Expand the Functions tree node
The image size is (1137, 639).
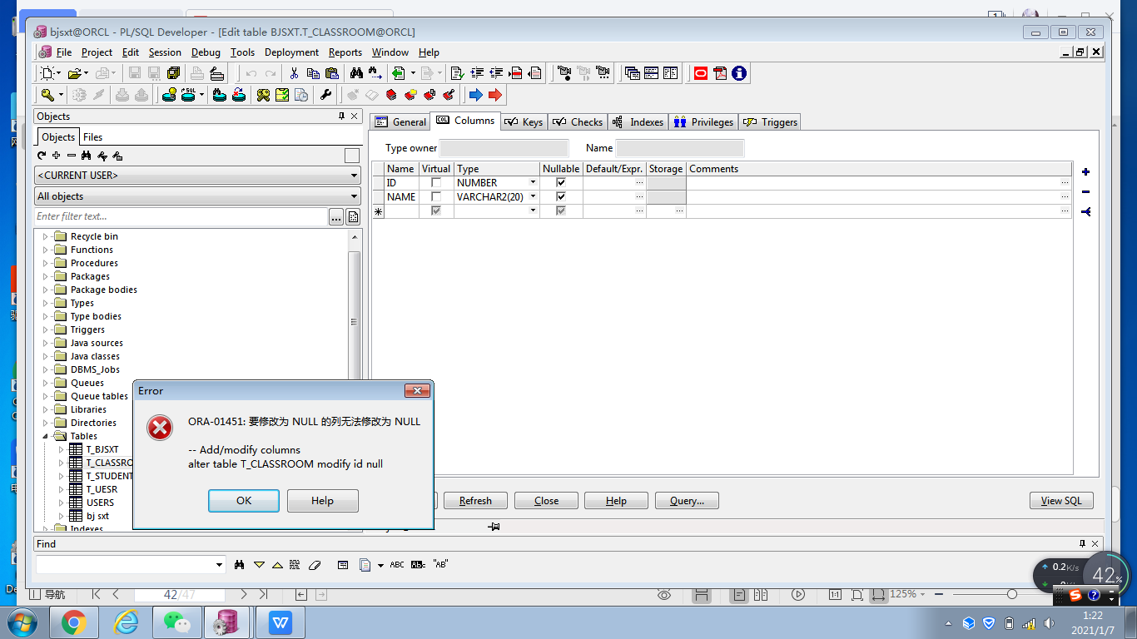[x=46, y=250]
